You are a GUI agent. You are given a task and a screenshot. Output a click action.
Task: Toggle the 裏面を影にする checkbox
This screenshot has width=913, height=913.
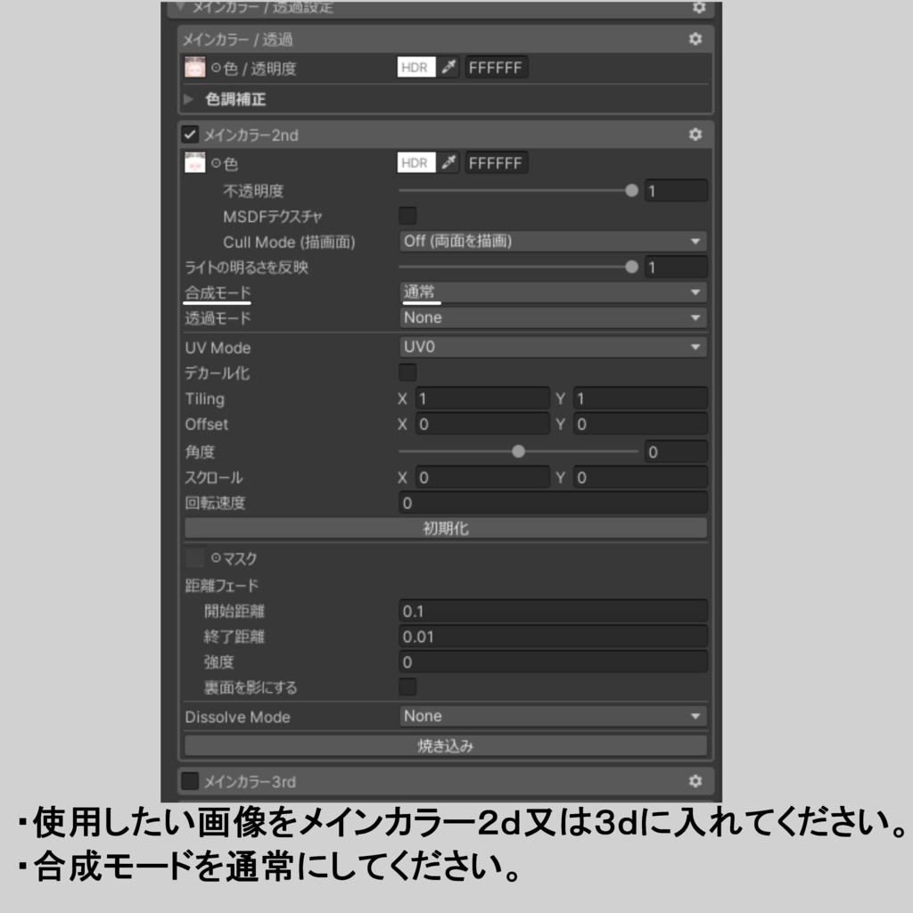pos(407,687)
